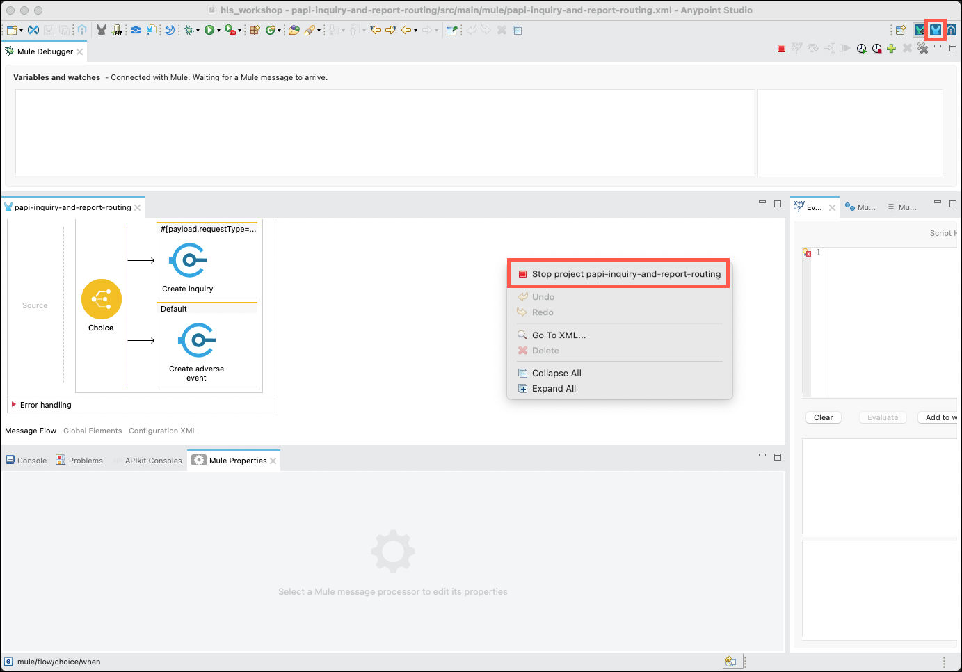Click the clock with red stop icon
The width and height of the screenshot is (962, 672).
tap(876, 48)
